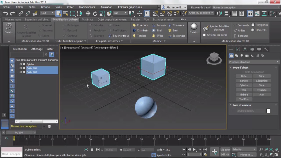Open the Fichier menu
Viewport: 281px width, 158px height.
pyautogui.click(x=7, y=7)
